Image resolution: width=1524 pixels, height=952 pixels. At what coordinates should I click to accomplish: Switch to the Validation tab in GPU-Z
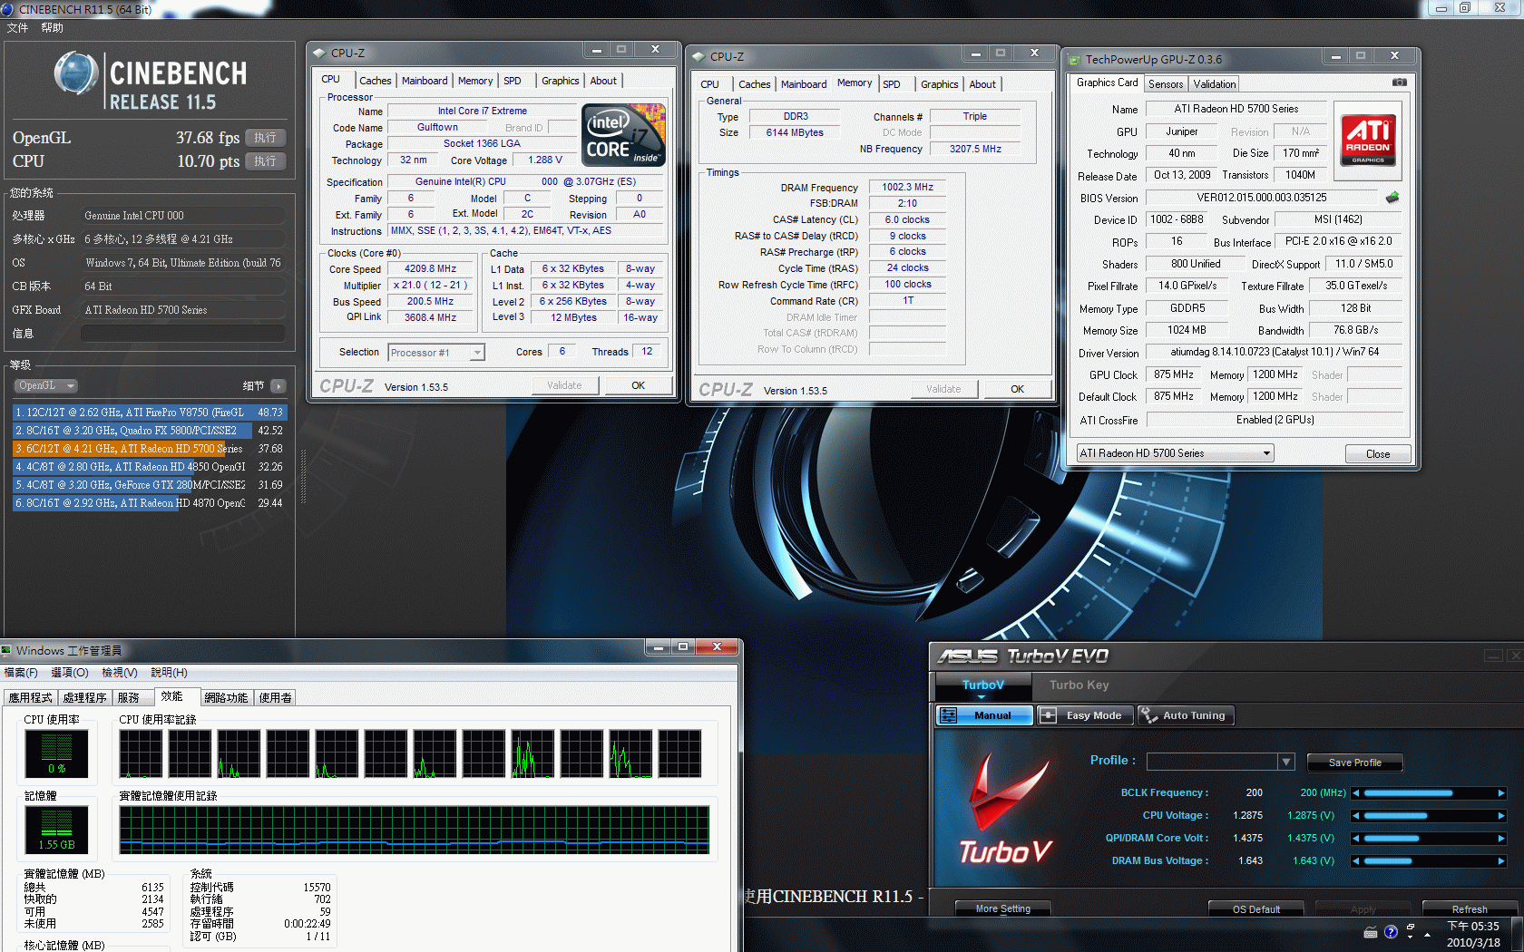pyautogui.click(x=1214, y=84)
